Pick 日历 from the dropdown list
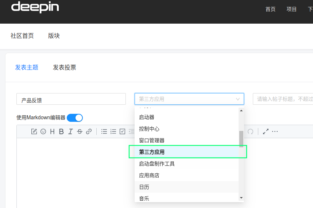 [x=187, y=187]
